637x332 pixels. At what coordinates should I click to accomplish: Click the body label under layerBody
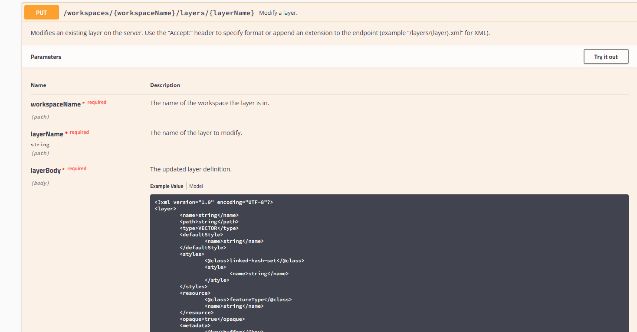[40, 183]
